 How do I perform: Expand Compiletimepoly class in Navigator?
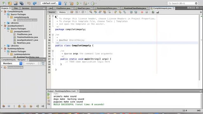[2, 67]
